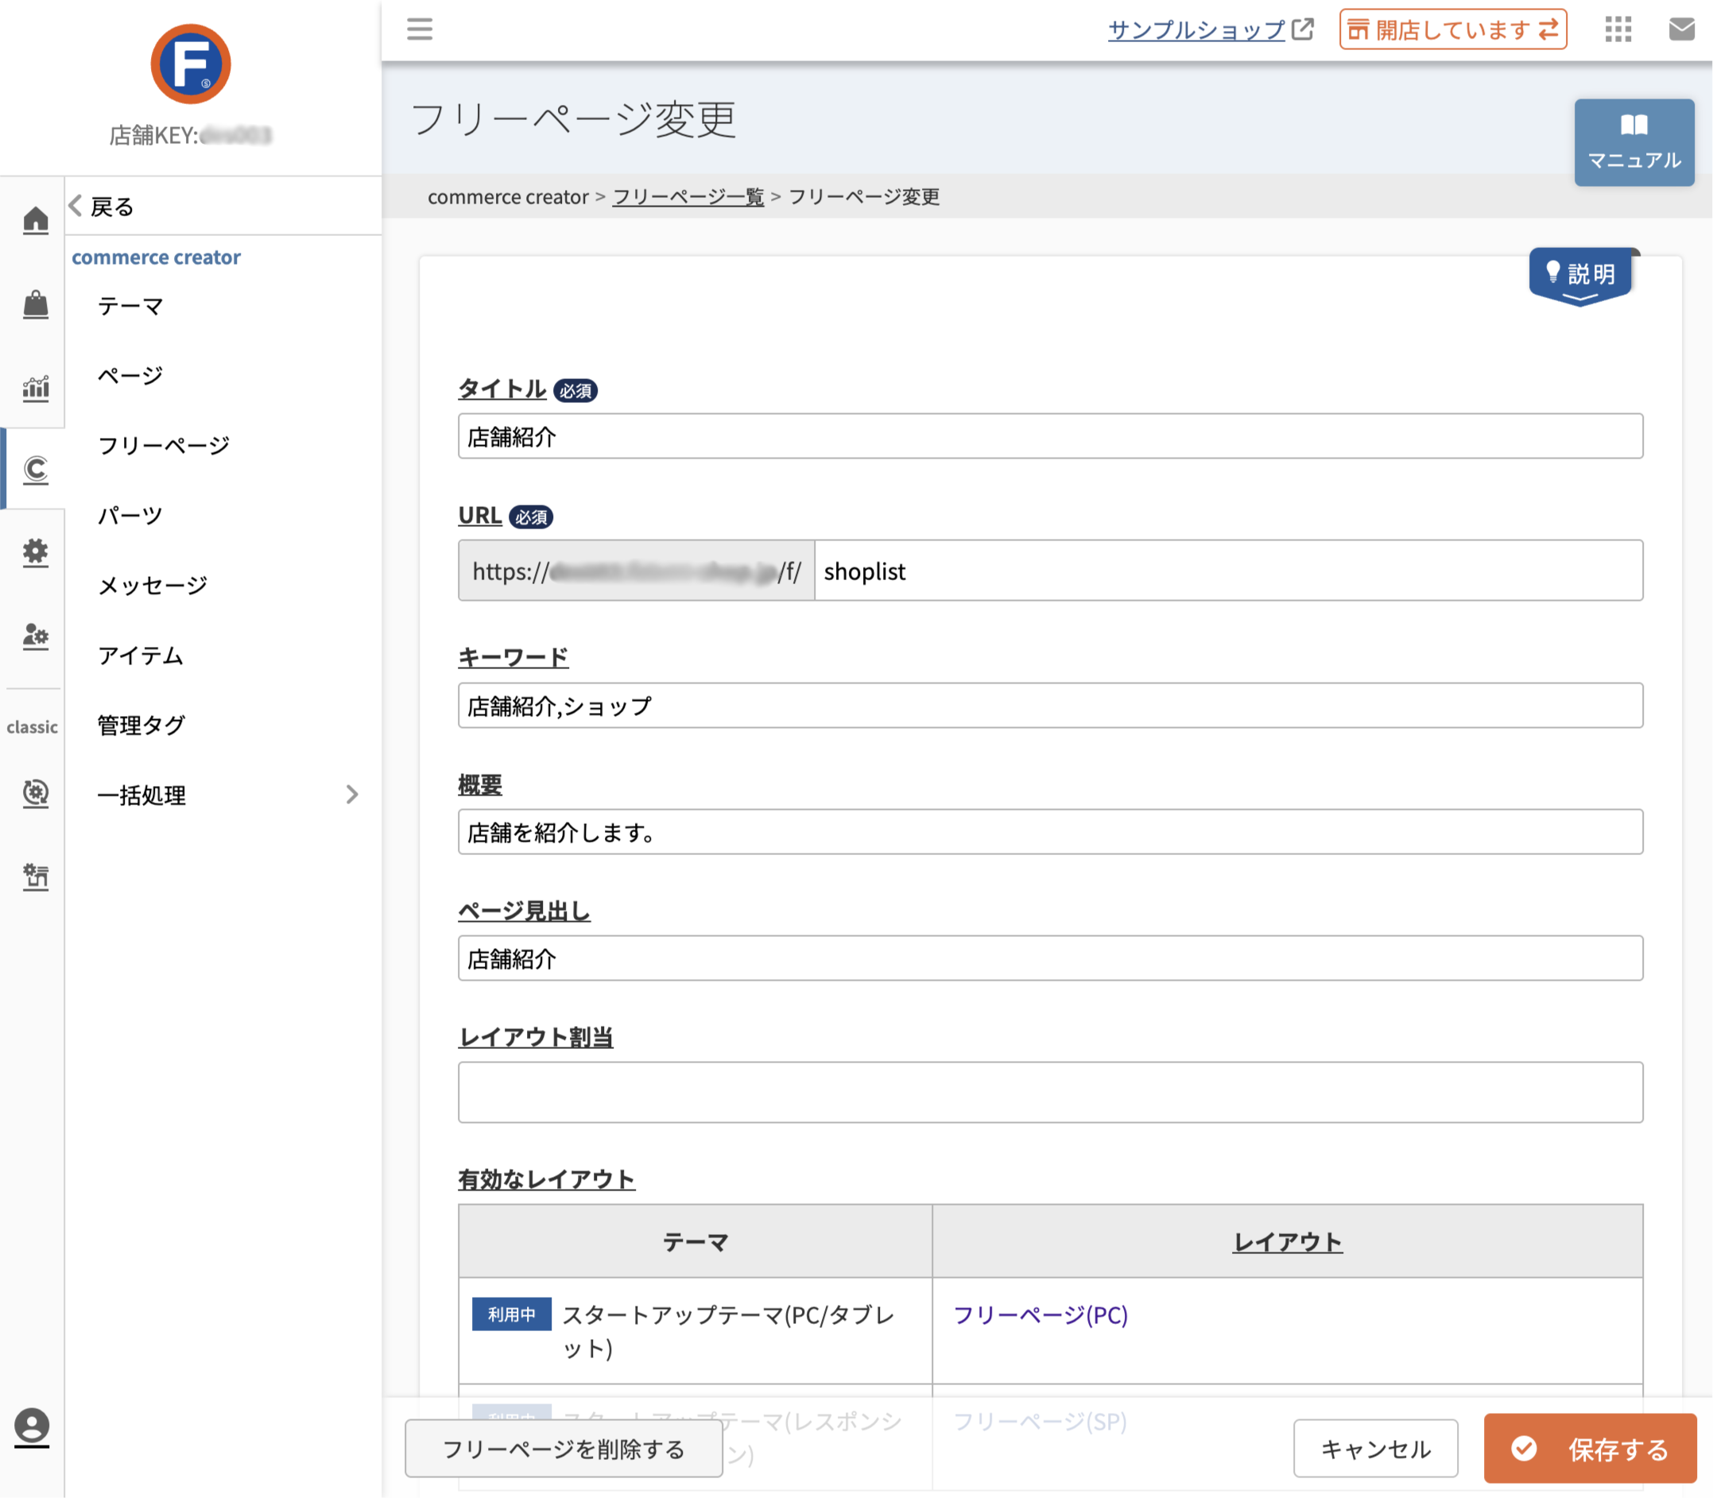Click the タイトル input field
This screenshot has width=1713, height=1498.
pos(1050,436)
